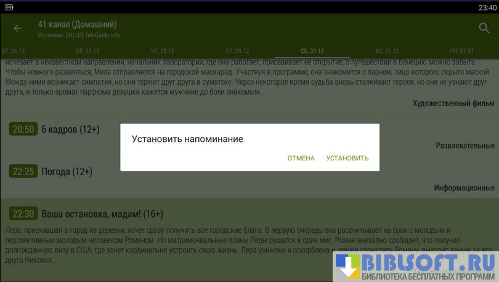Select the program "6 кадров (12+)"
This screenshot has width=499, height=282.
pyautogui.click(x=70, y=129)
